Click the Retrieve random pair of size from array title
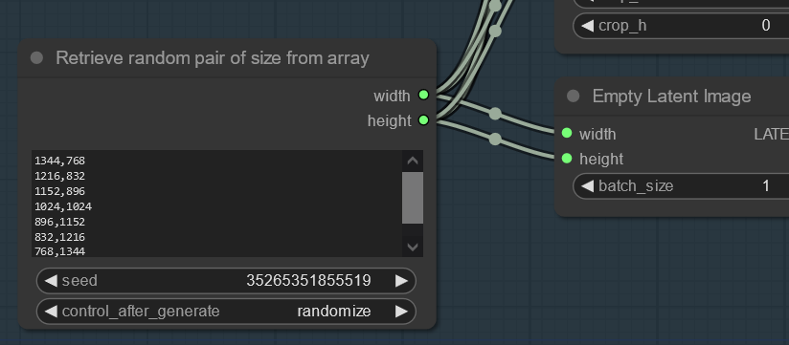 [x=213, y=58]
